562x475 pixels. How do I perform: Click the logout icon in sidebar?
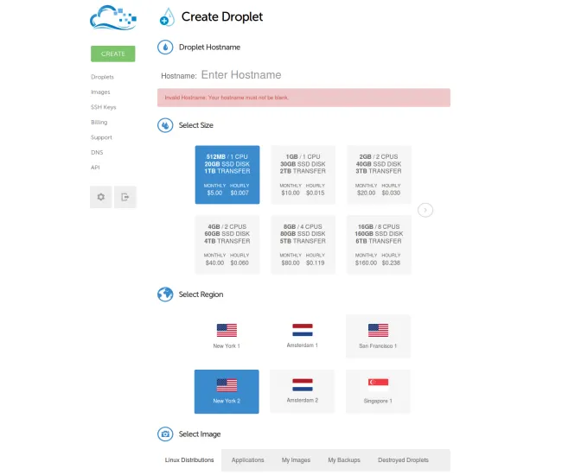[x=125, y=197]
